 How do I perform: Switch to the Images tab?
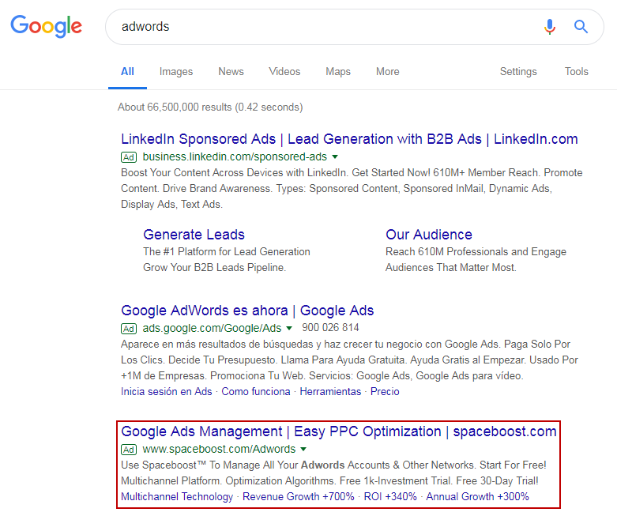(176, 72)
